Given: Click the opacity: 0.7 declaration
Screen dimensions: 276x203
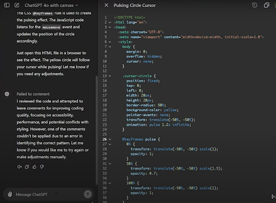Looking at the screenshot, I should (144, 173).
